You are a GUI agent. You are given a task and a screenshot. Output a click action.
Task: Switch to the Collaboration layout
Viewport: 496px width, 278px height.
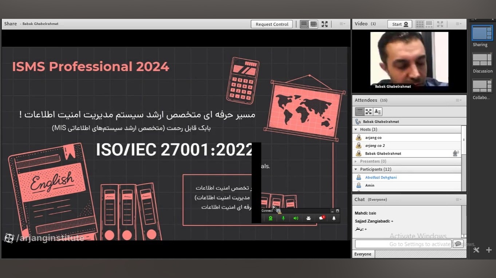pyautogui.click(x=482, y=86)
